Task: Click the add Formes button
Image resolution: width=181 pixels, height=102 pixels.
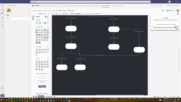Action: [42, 86]
